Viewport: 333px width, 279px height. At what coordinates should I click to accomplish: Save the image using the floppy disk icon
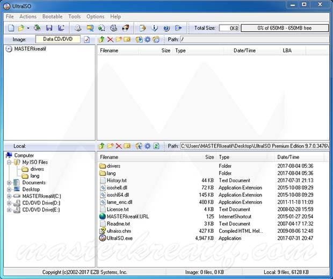[x=49, y=28]
